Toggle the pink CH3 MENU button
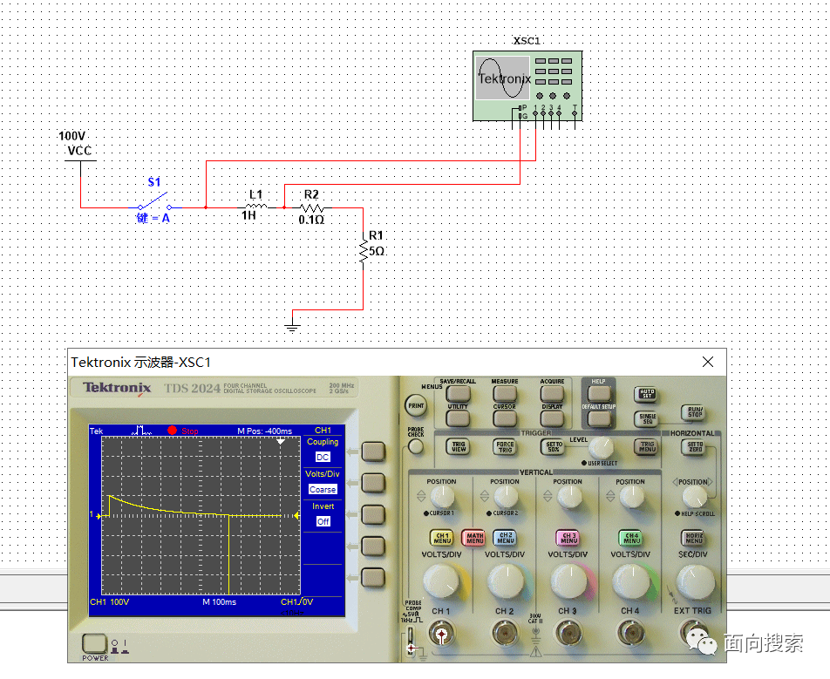Screen dimensions: 830x679 pyautogui.click(x=568, y=538)
